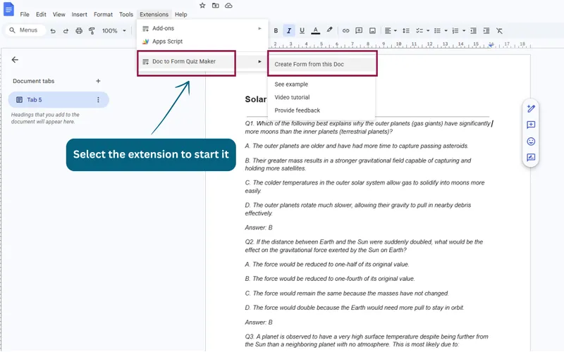
Task: Open the Google Docs home icon
Action: 8,9
